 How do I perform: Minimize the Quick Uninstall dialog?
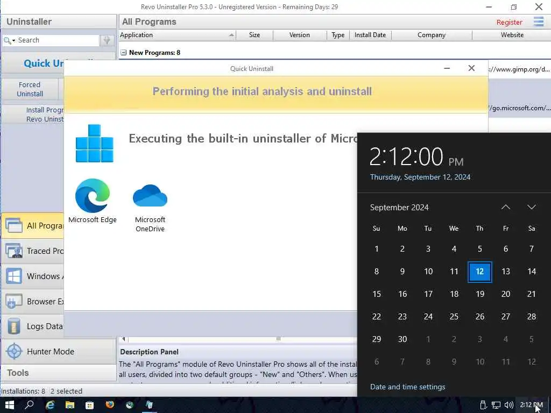point(447,68)
